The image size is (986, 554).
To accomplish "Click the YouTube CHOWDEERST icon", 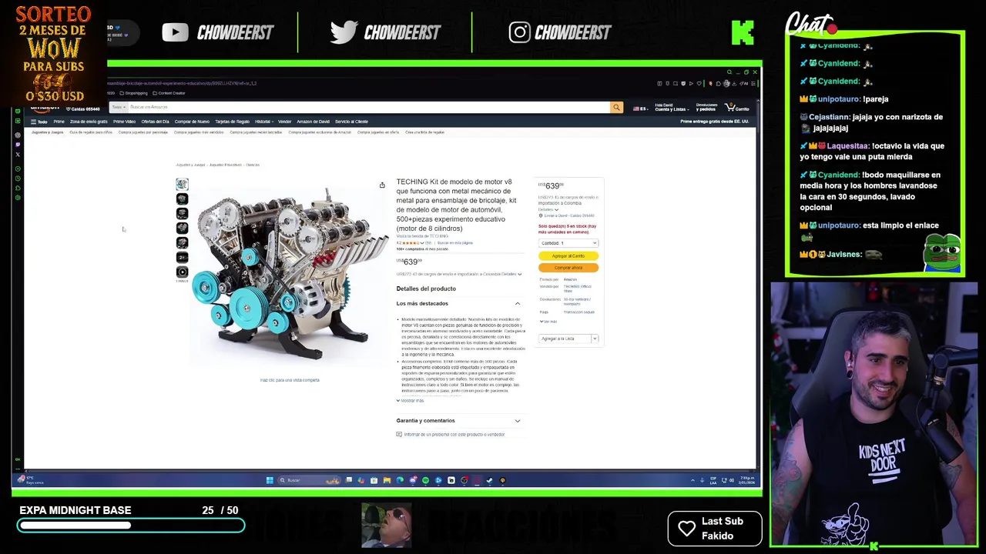I will (x=175, y=32).
